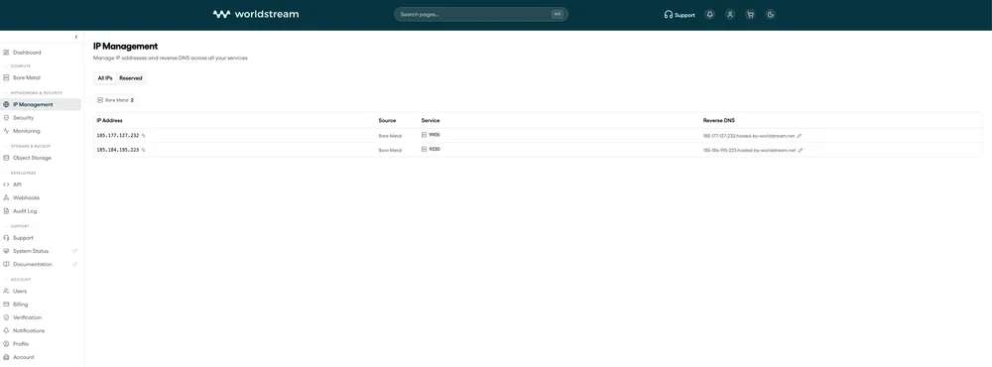Viewport: 992px width, 367px height.
Task: Sort by IP Address column header
Action: tap(109, 120)
